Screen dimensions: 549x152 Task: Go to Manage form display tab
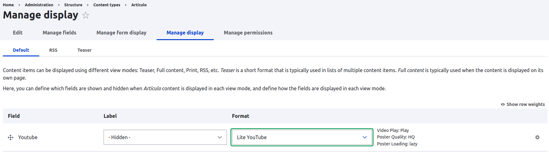[121, 33]
